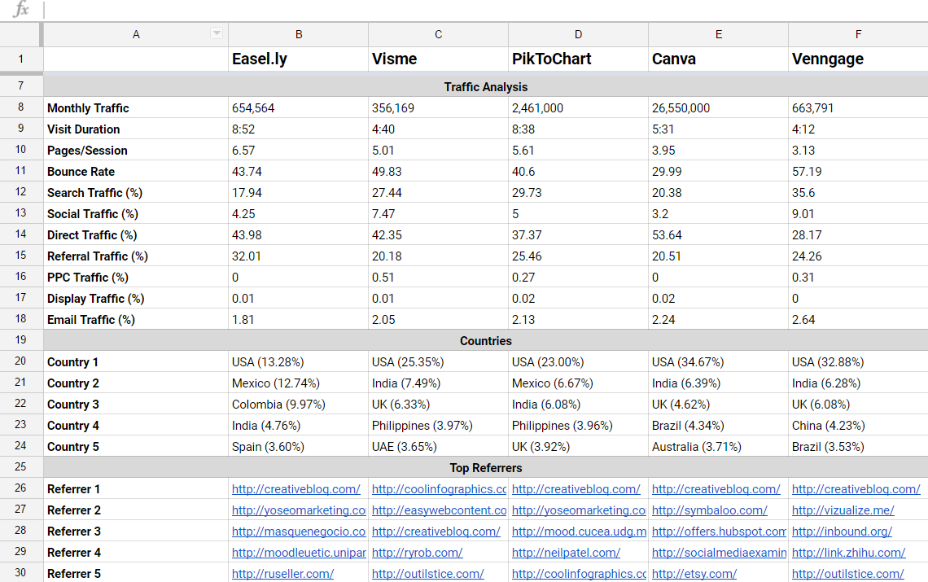
Task: Select the Monthly Traffic label cell
Action: pyautogui.click(x=136, y=107)
